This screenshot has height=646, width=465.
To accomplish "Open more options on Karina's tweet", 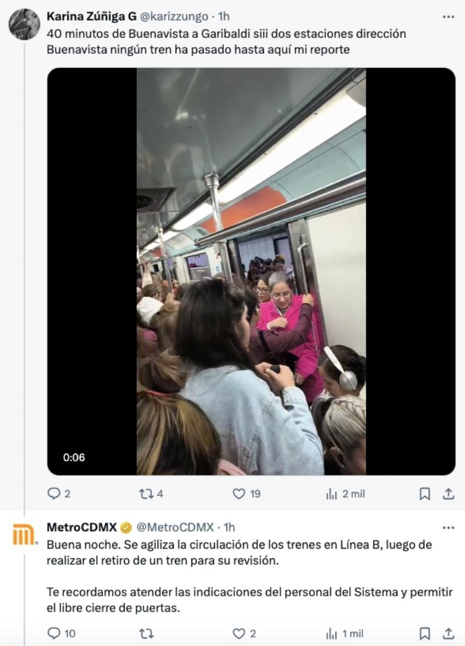I will point(449,17).
